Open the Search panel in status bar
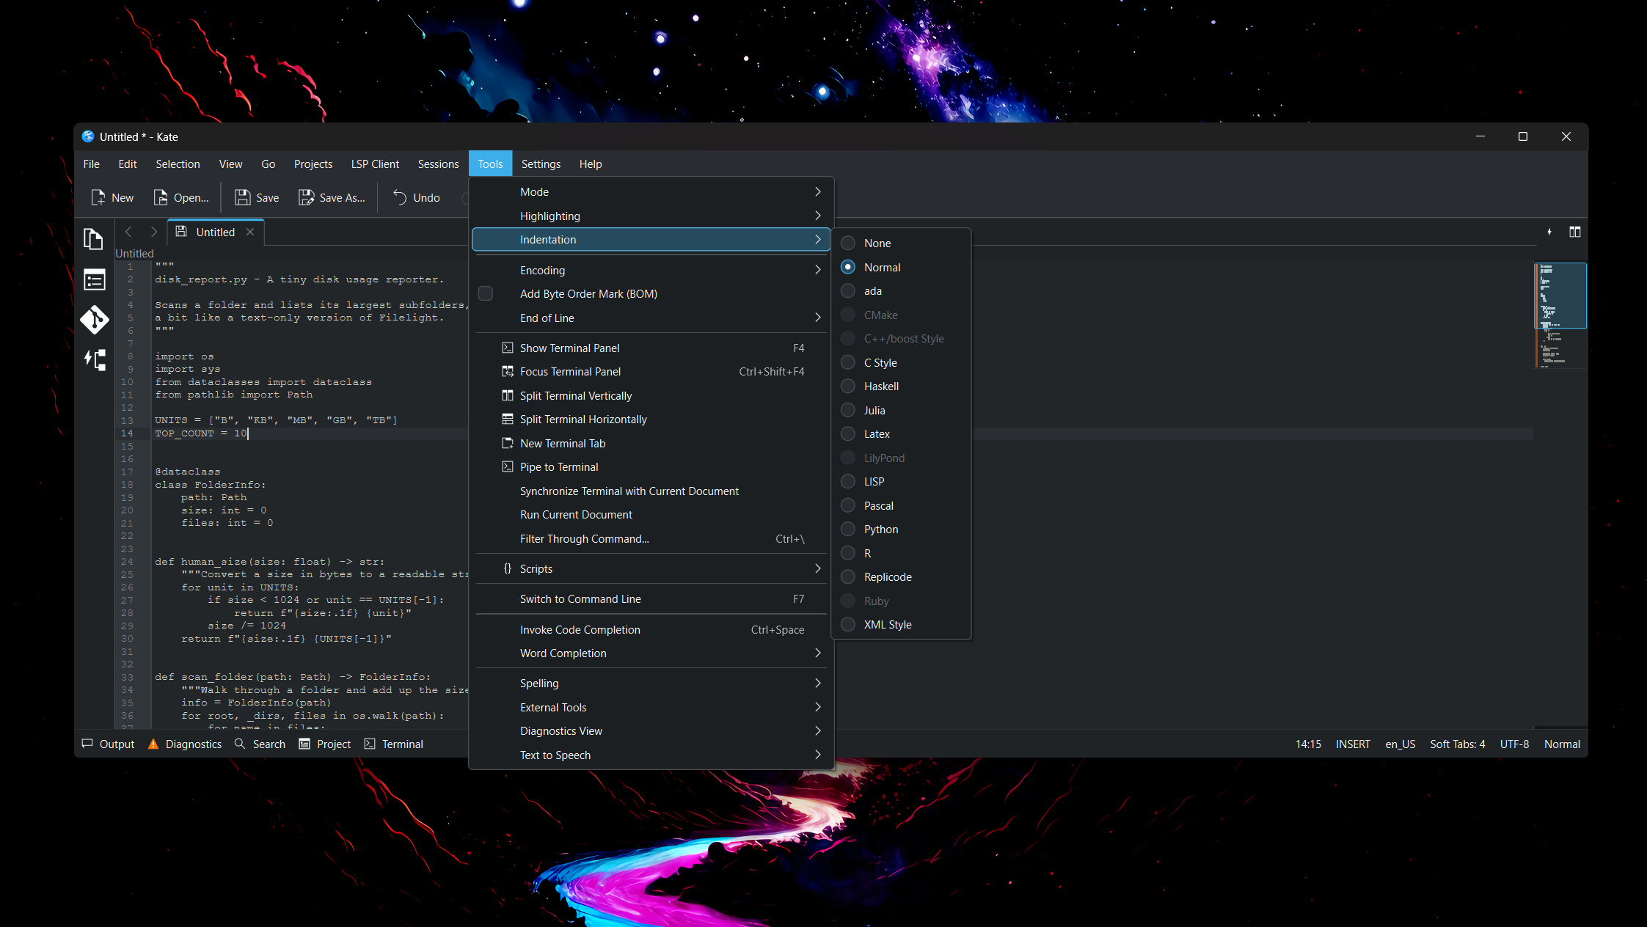This screenshot has height=927, width=1647. click(260, 744)
